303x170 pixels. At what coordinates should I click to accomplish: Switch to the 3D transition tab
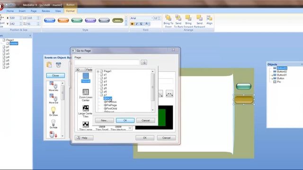(80, 69)
